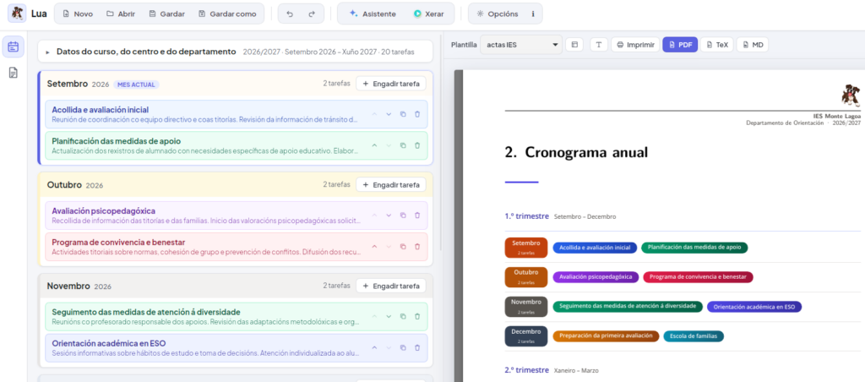Click the Cronograma anual heading in preview
The width and height of the screenshot is (865, 382).
576,152
